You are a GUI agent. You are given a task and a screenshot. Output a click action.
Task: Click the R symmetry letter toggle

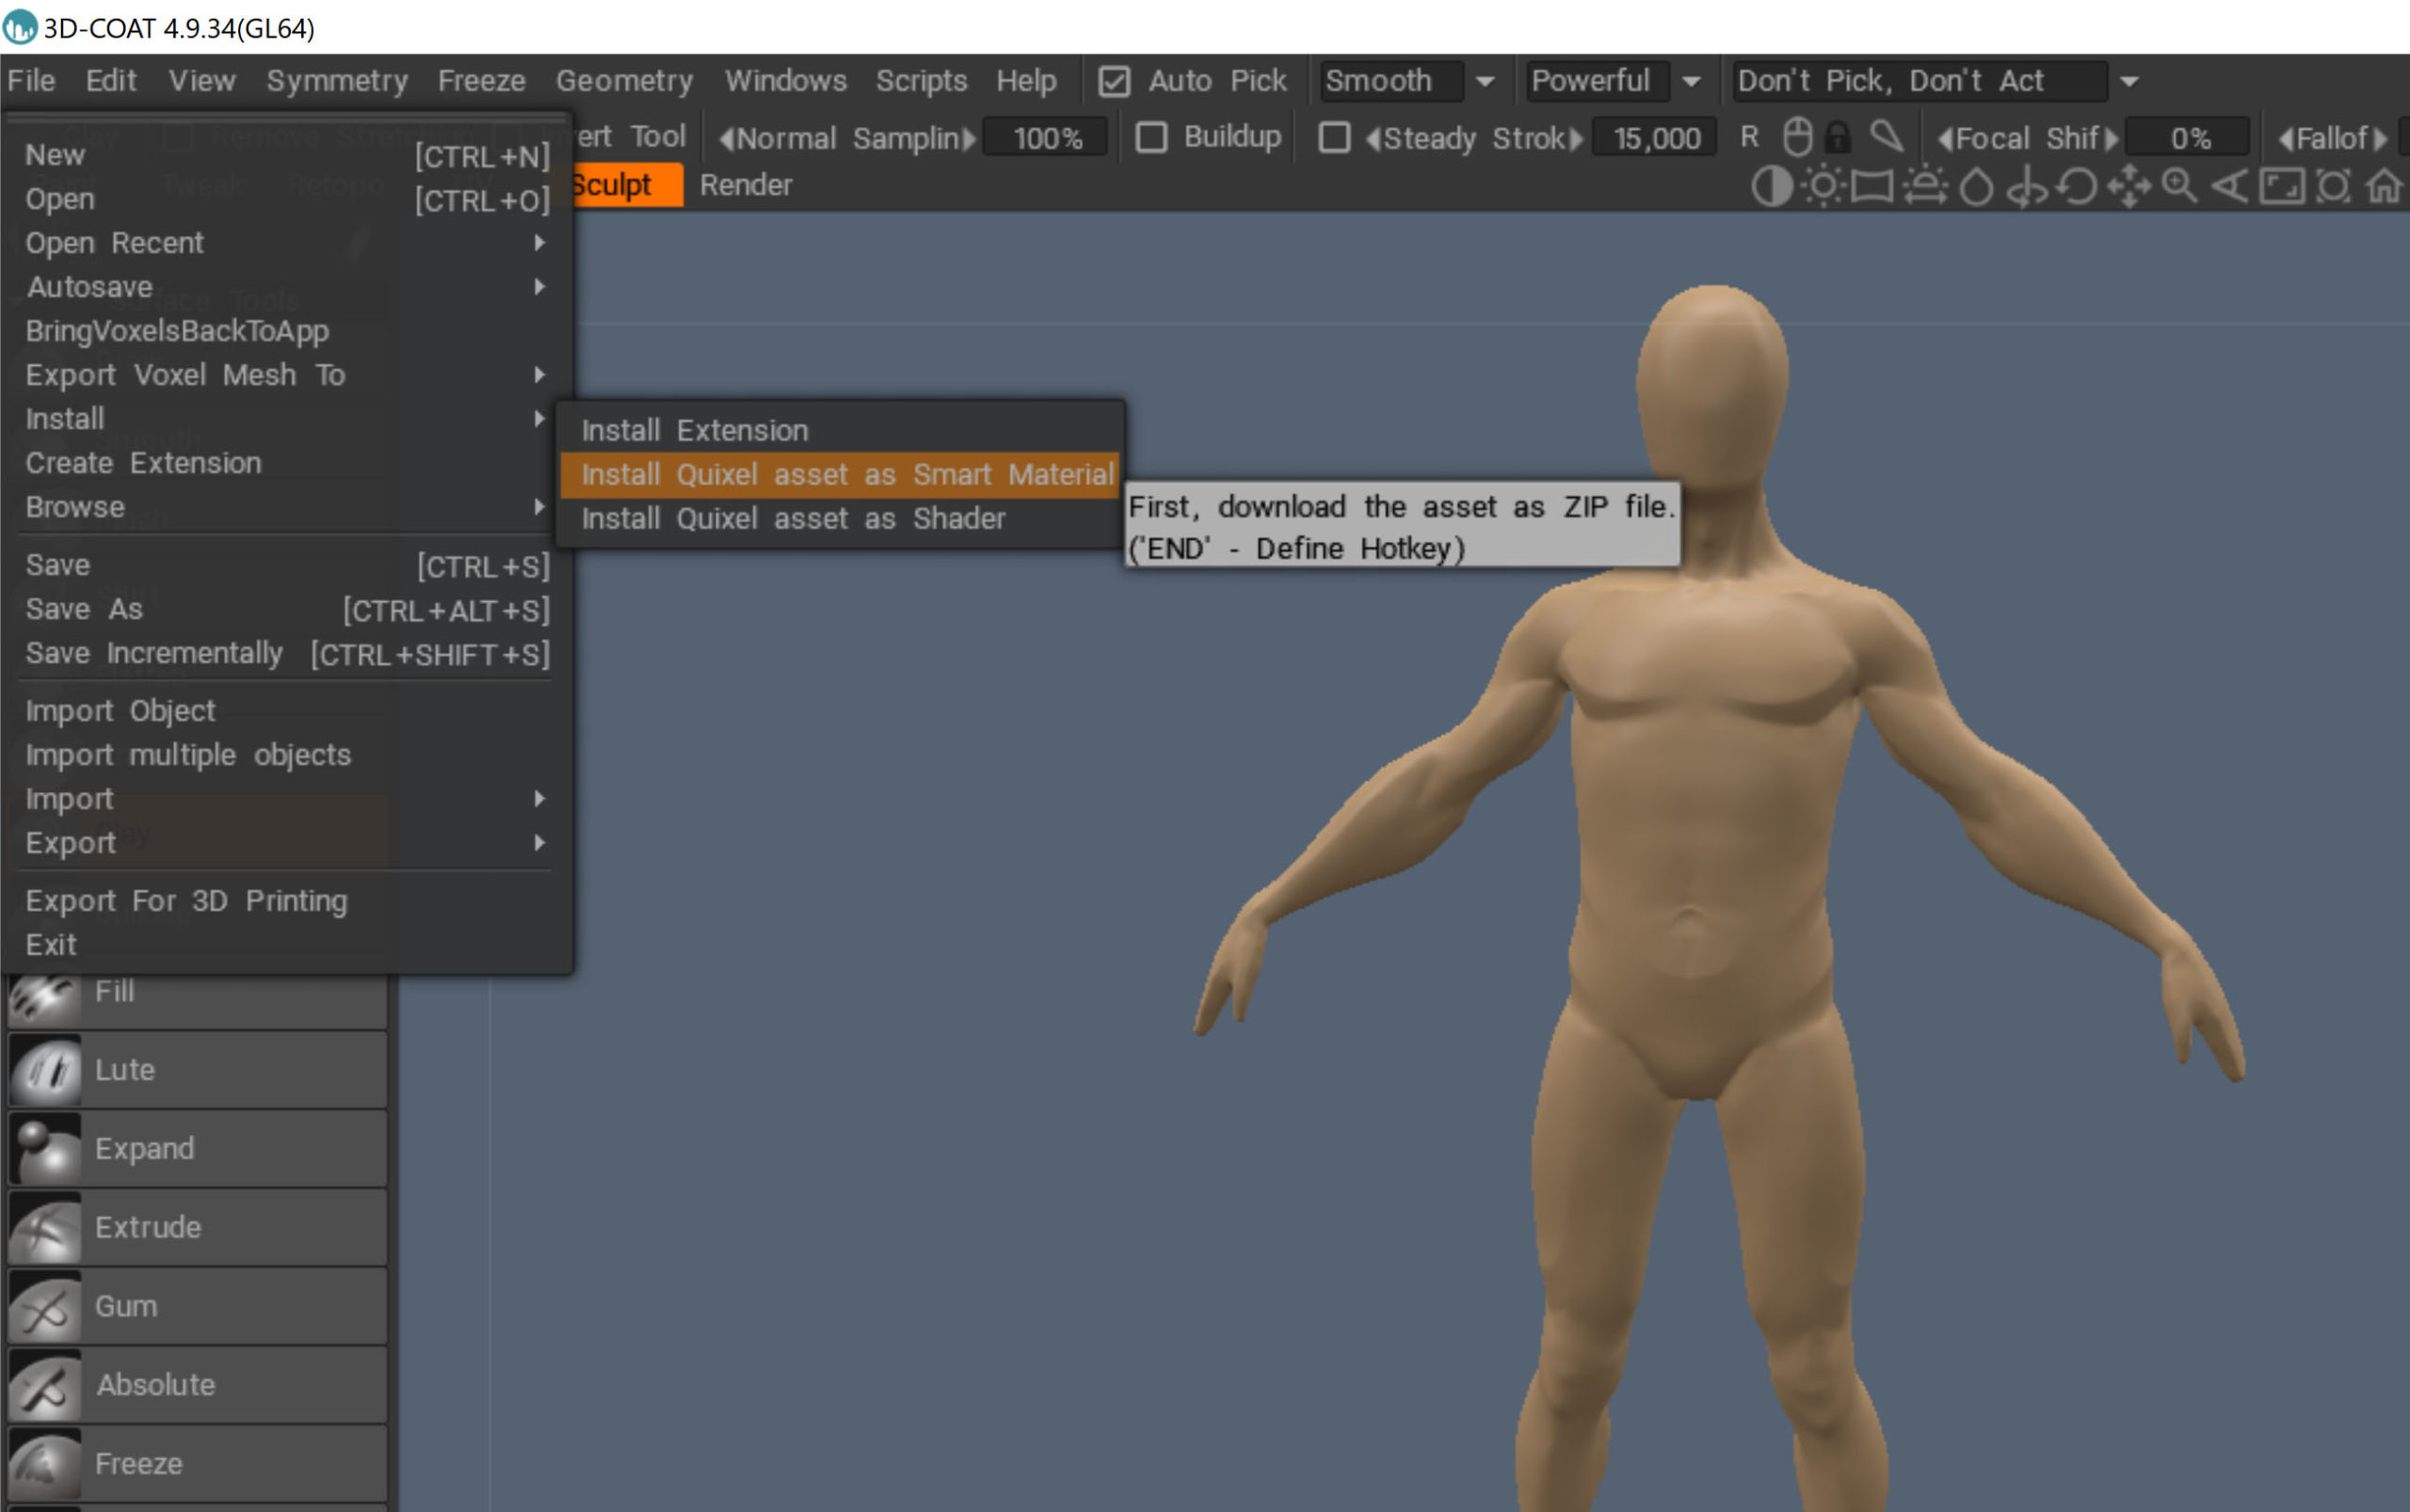[1749, 137]
